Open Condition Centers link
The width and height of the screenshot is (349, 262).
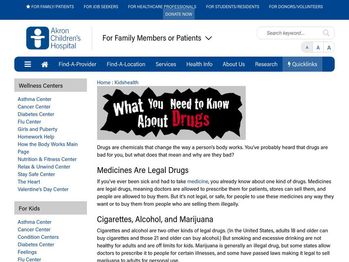click(x=38, y=237)
